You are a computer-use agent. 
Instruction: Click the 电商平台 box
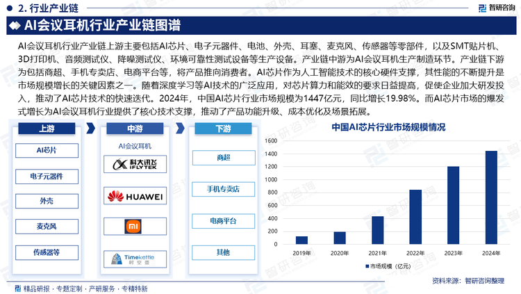[224, 221]
